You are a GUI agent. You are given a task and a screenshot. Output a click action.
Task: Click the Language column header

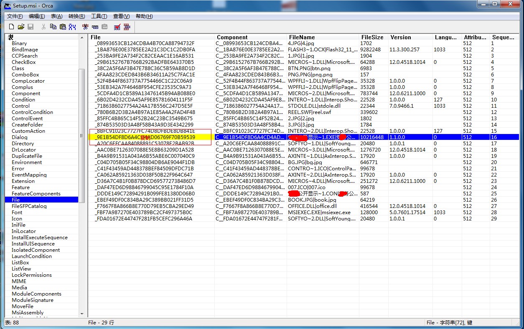tap(447, 37)
